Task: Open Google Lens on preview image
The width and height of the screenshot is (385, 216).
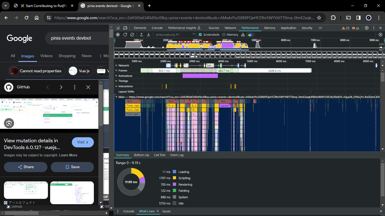Action: 9,123
